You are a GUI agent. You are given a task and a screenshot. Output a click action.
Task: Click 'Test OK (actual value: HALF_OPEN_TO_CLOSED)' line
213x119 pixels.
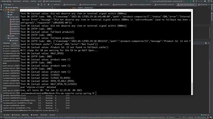click(x=49, y=84)
